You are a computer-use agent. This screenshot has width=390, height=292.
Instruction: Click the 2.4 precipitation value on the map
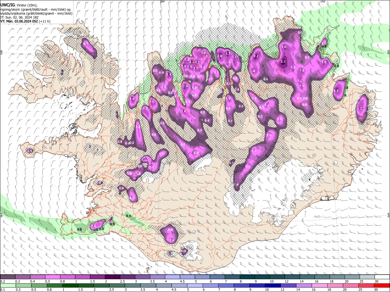[x=168, y=74]
